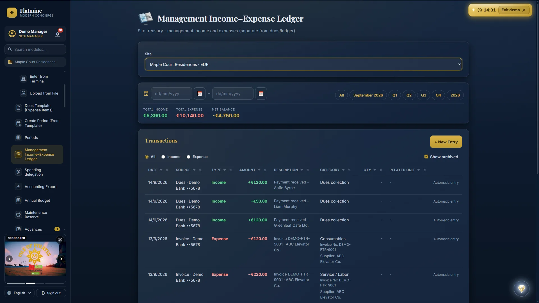The width and height of the screenshot is (539, 303).
Task: Open the start date calendar picker icon
Action: 200,94
